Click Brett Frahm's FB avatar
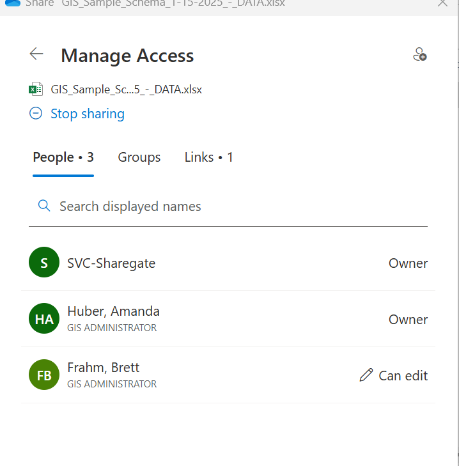This screenshot has height=466, width=459. 44,375
